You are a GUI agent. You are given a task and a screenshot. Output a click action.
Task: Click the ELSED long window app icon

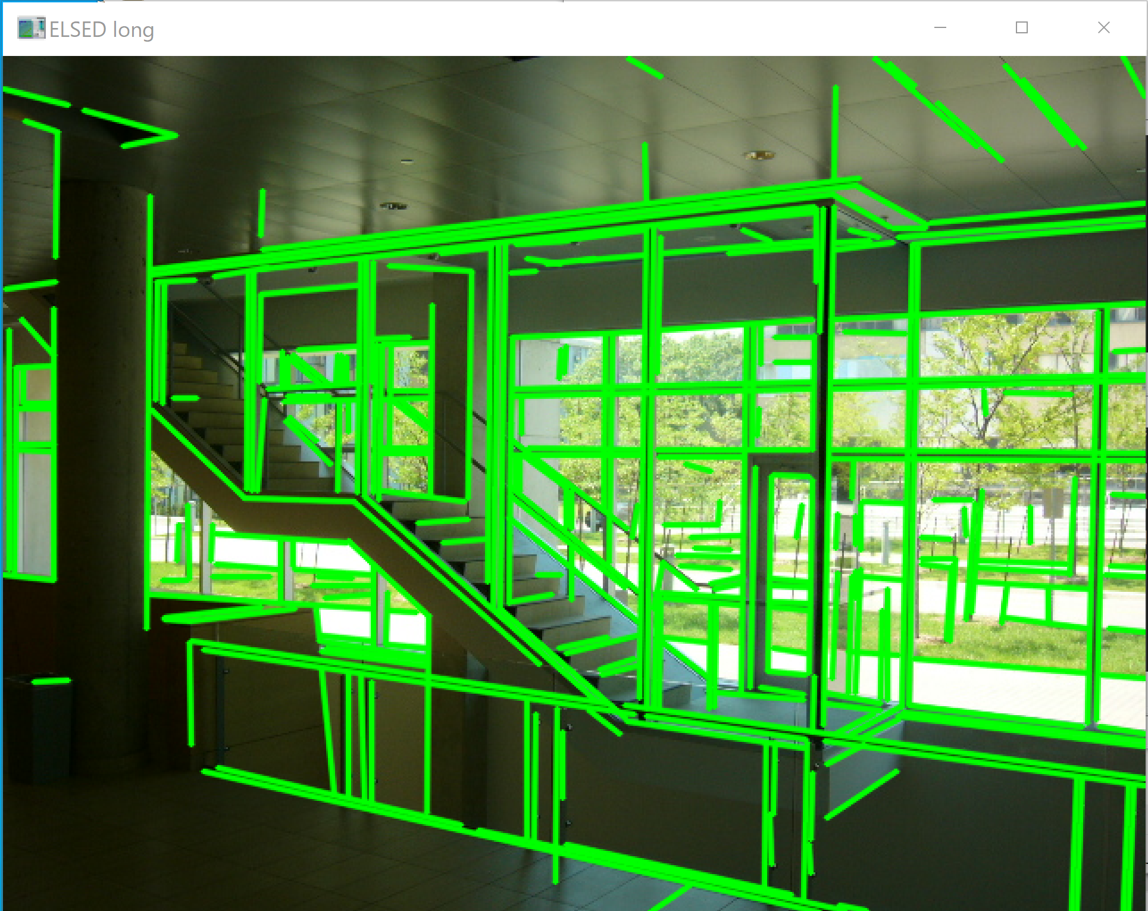tap(32, 29)
